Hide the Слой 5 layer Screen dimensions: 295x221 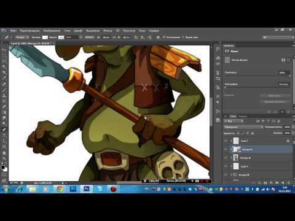[226, 141]
